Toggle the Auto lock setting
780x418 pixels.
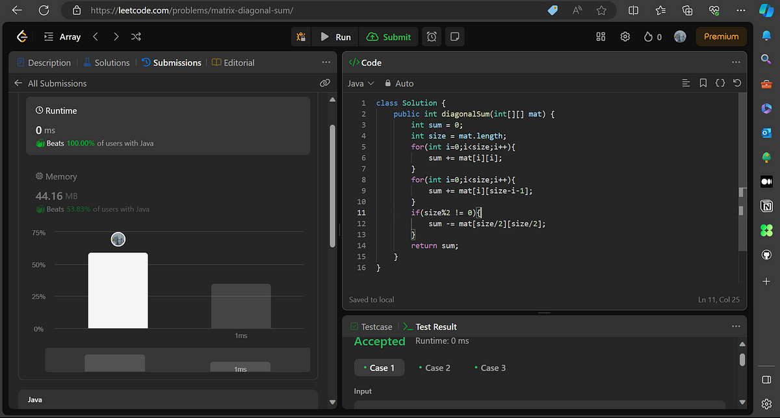click(398, 83)
